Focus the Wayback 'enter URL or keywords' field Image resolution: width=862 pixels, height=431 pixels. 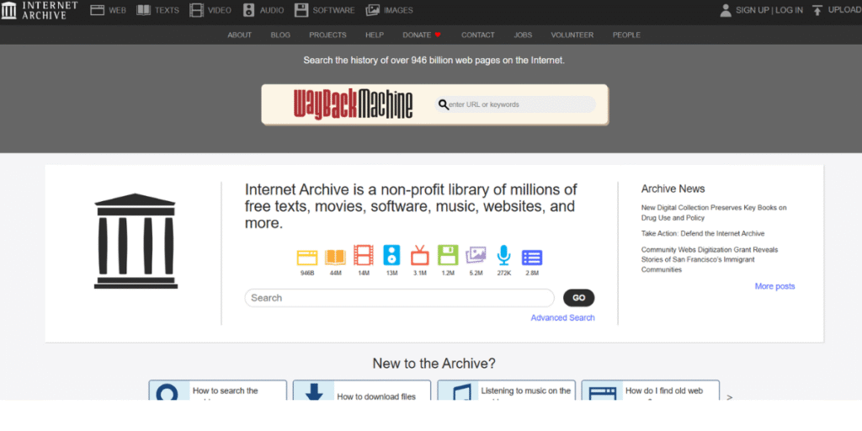(515, 104)
